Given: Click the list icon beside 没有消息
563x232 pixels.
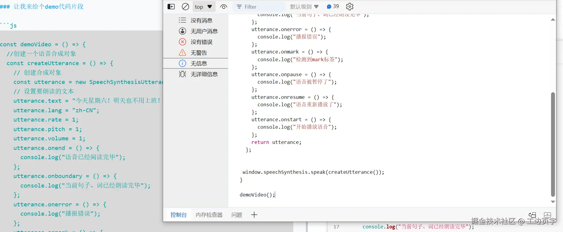Looking at the screenshot, I should [182, 20].
